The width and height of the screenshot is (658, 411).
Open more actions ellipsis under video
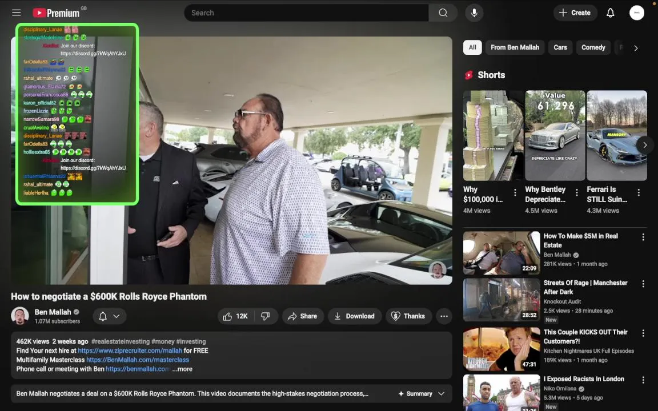point(444,316)
